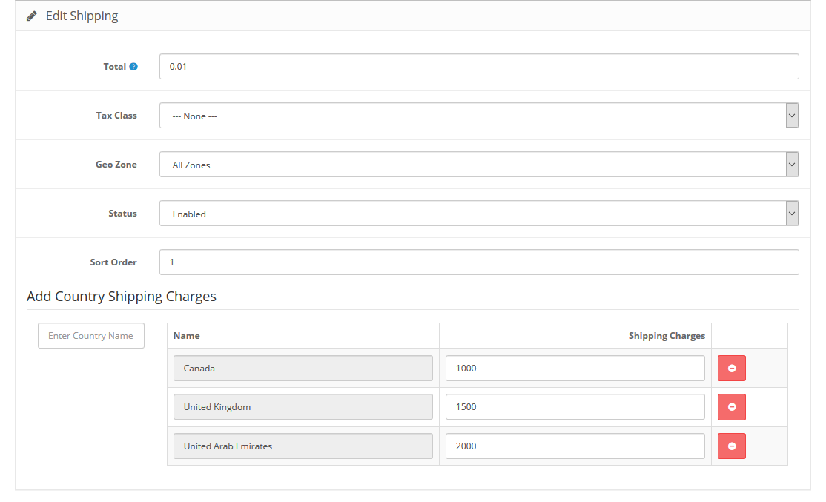This screenshot has height=502, width=826.
Task: Click the Edit Shipping heading text
Action: tap(82, 16)
